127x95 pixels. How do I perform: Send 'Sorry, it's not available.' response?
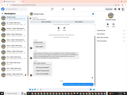[x=42, y=74]
